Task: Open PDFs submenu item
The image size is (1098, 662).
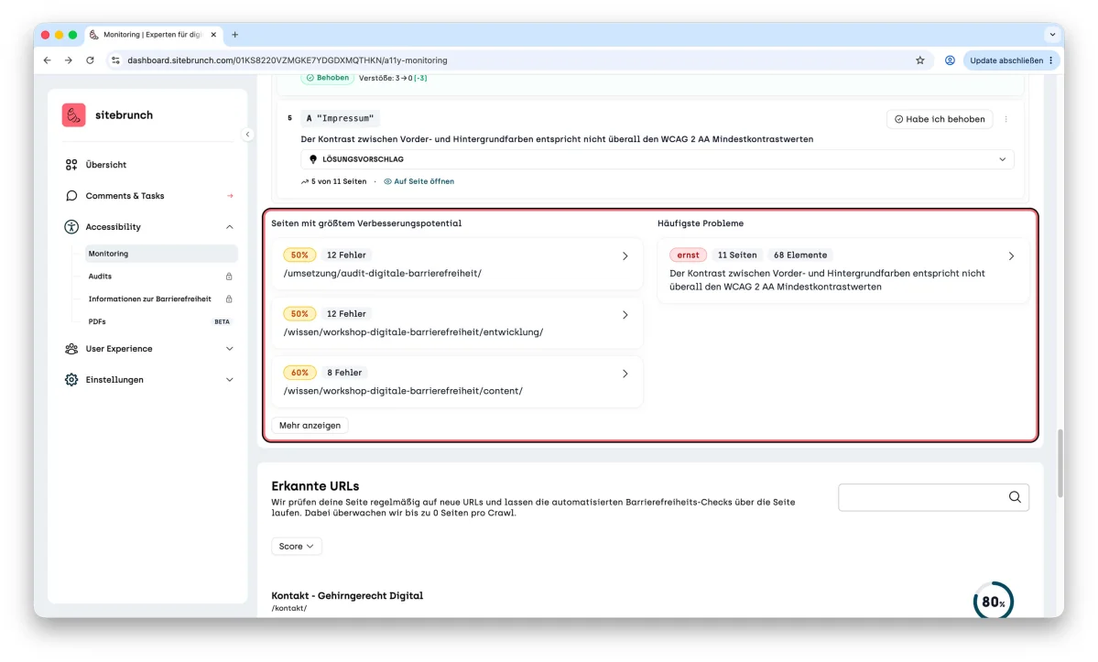Action: (97, 322)
